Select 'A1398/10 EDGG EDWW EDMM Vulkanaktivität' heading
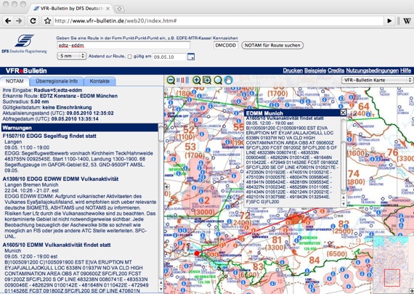Viewport: 414px width, 294px height. (x=60, y=179)
